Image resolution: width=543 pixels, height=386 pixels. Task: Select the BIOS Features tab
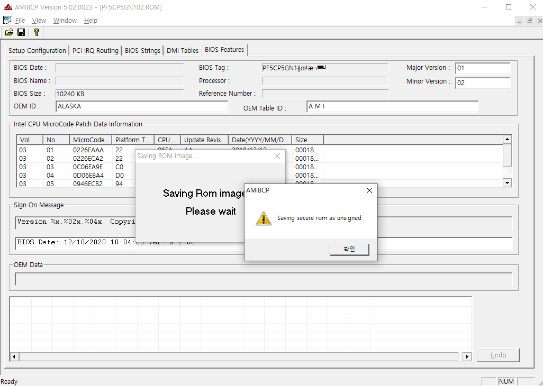224,50
